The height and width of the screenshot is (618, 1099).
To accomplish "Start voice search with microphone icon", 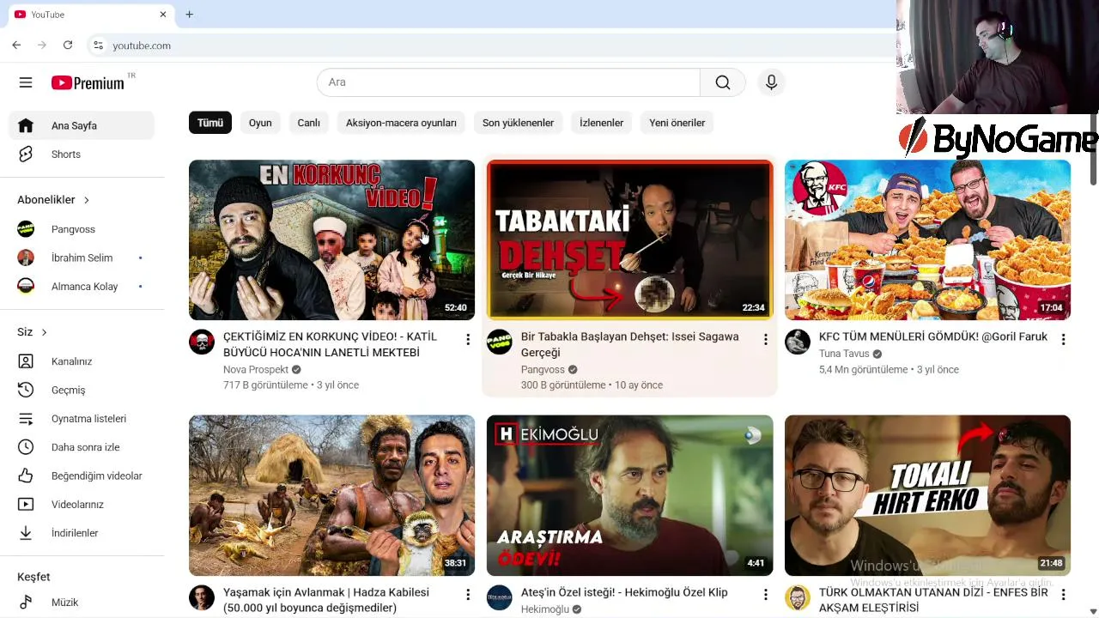I will click(x=771, y=82).
